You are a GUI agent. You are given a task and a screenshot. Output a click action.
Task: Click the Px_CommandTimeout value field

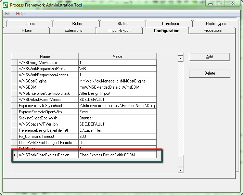point(117,136)
